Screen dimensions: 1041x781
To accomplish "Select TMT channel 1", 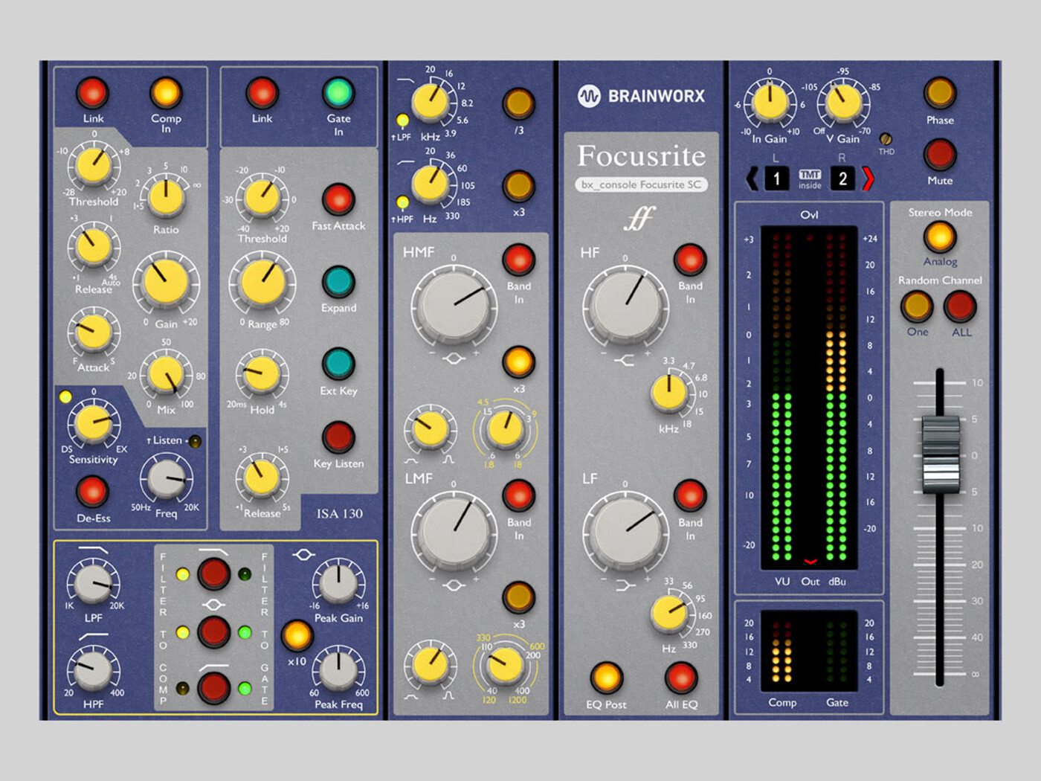I will [x=776, y=179].
